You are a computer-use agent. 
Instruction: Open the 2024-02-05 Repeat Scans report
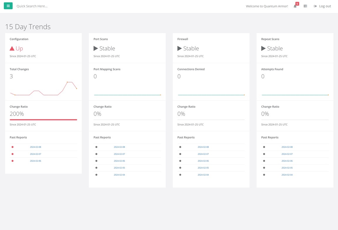[x=287, y=168]
